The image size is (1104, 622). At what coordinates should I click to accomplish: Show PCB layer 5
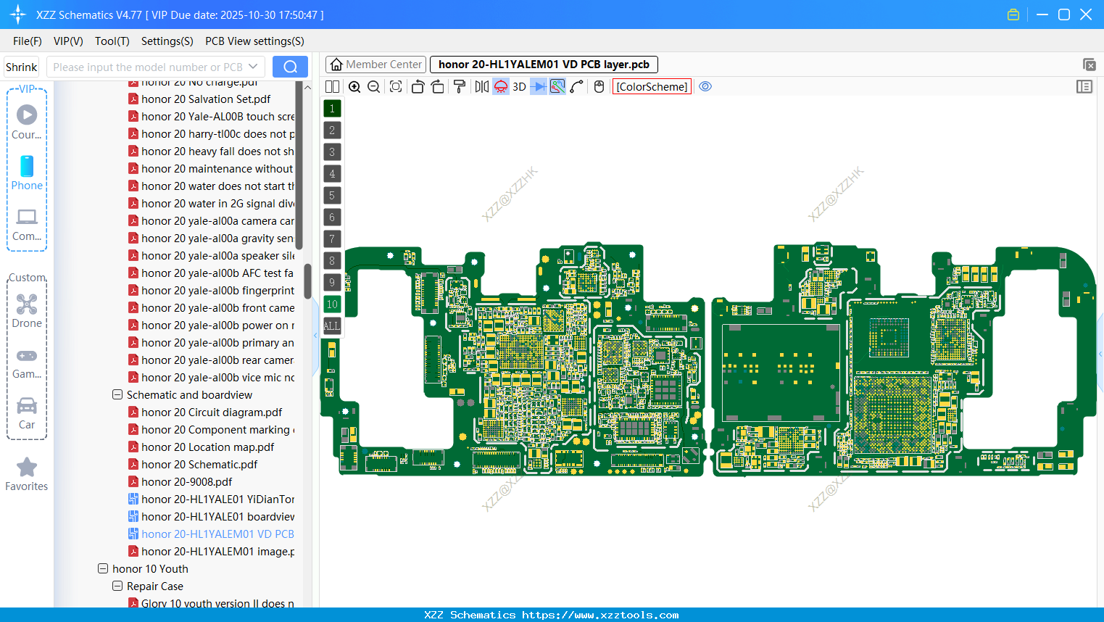point(332,196)
